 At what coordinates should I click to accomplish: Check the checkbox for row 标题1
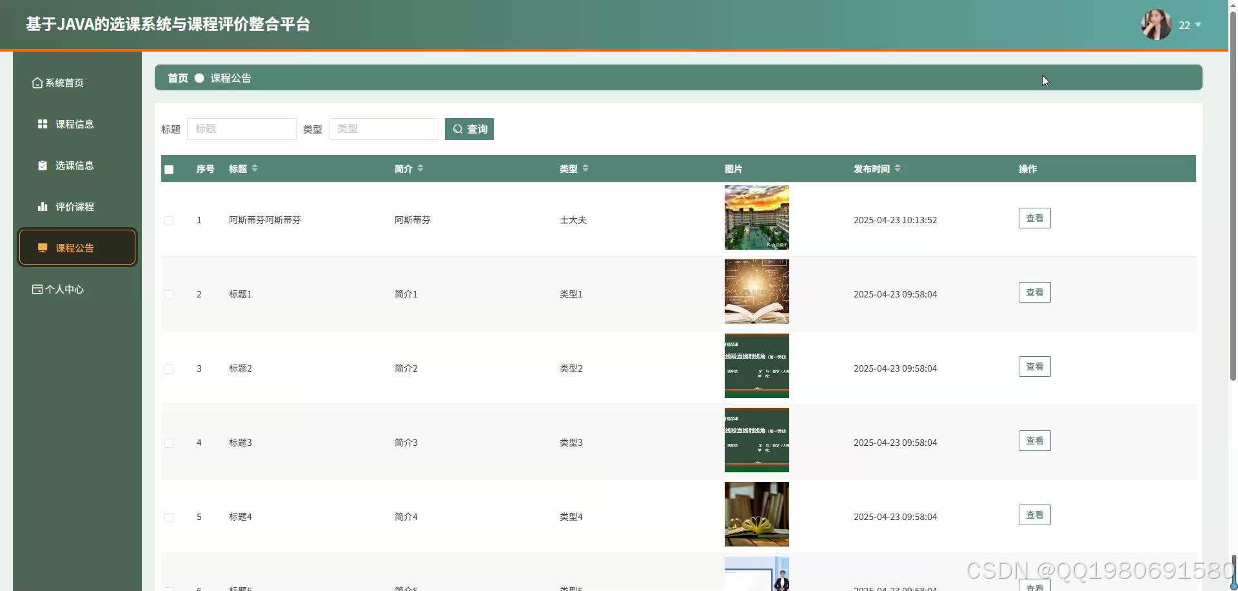click(x=169, y=295)
